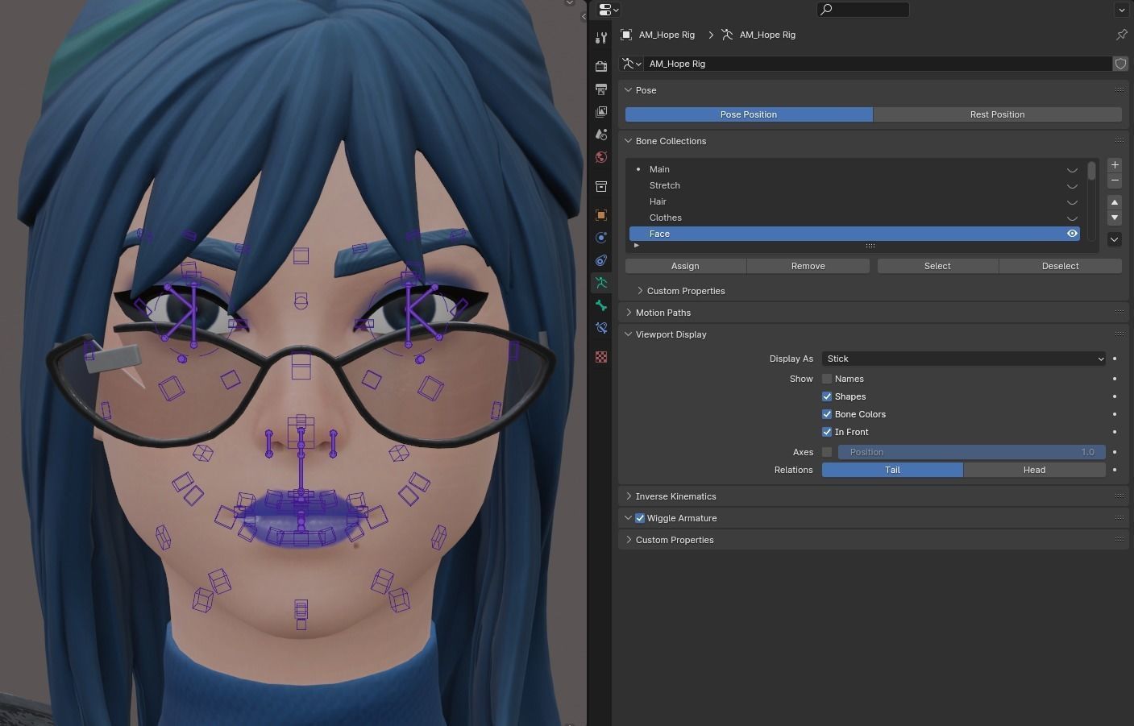Uncheck the Shapes checkbox
The width and height of the screenshot is (1134, 726).
[x=827, y=396]
